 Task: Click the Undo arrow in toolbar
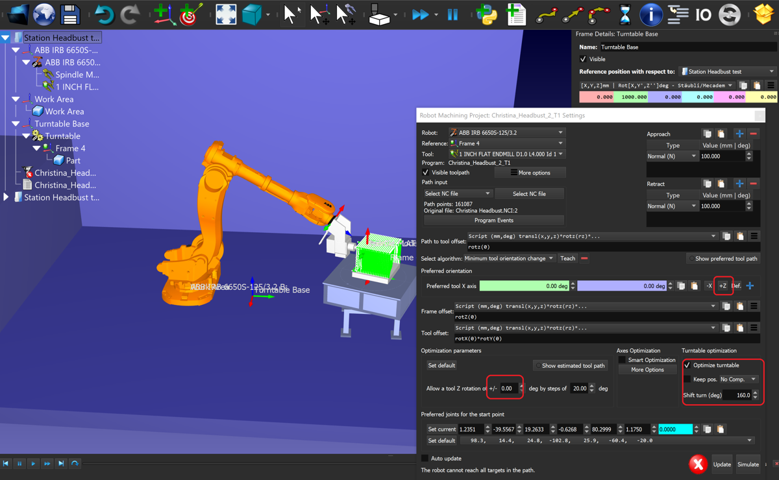[x=103, y=14]
